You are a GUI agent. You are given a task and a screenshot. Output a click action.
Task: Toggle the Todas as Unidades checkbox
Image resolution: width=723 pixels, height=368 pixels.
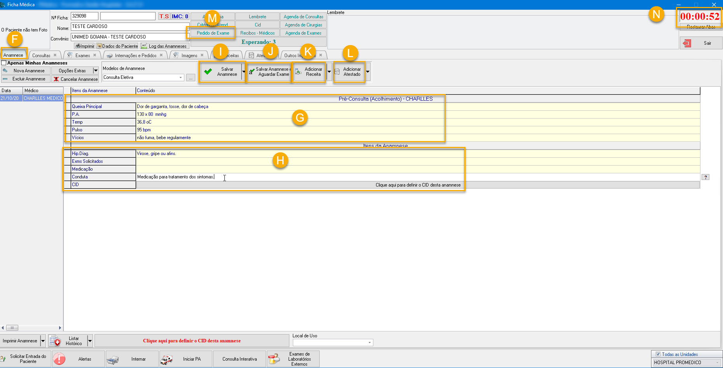[x=658, y=354]
